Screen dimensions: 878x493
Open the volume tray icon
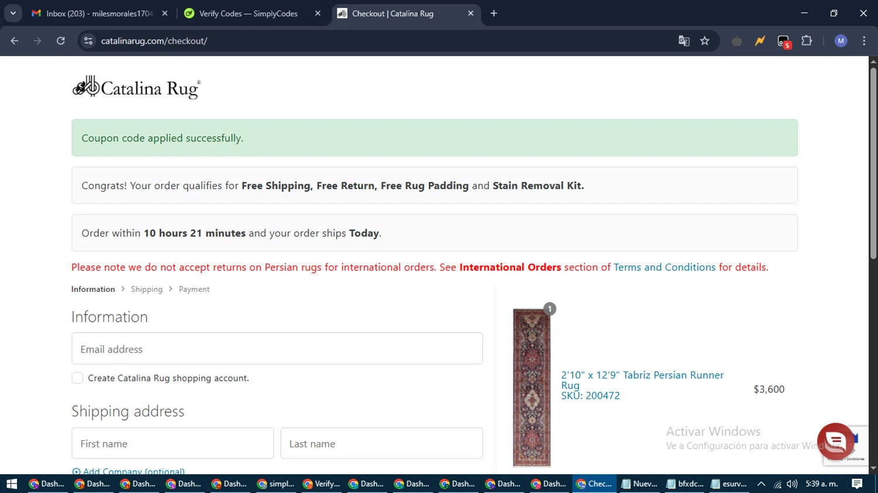click(792, 484)
